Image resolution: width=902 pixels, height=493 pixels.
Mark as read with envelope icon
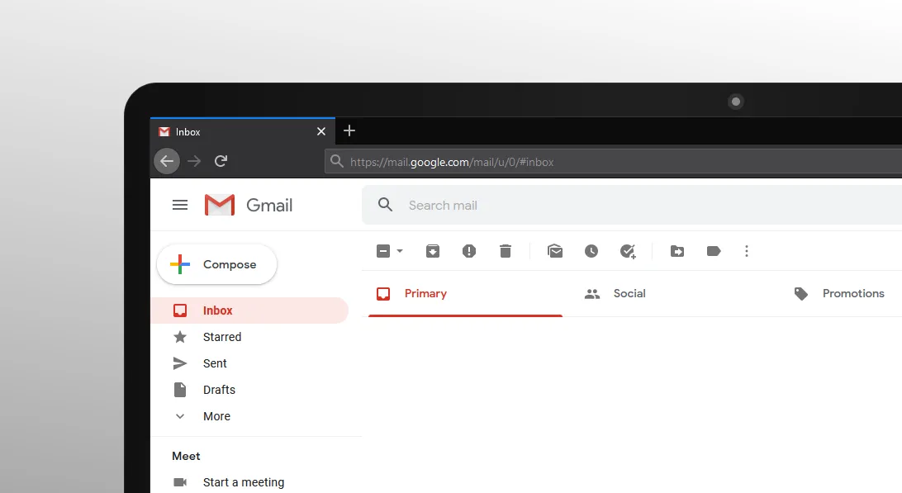coord(555,251)
